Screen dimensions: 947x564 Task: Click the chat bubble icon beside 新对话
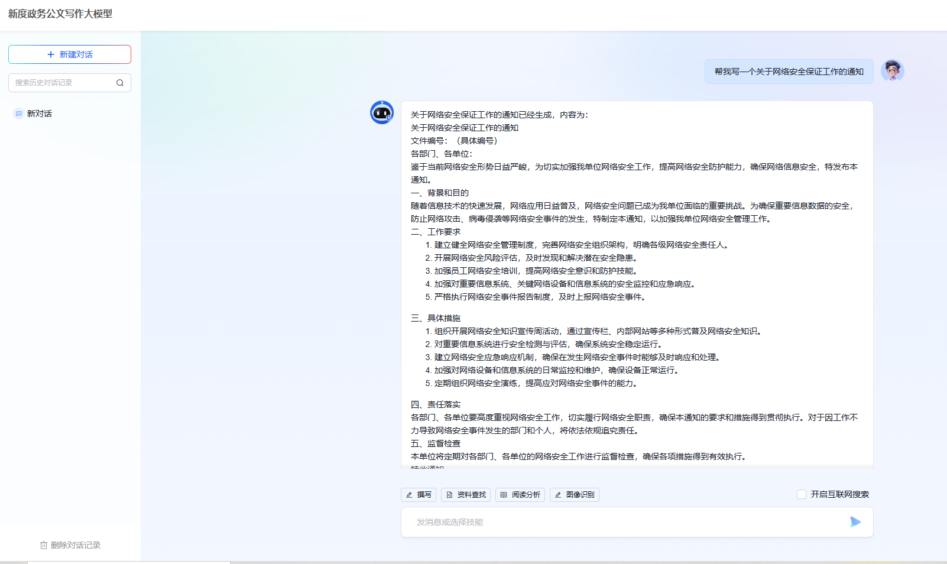click(18, 114)
